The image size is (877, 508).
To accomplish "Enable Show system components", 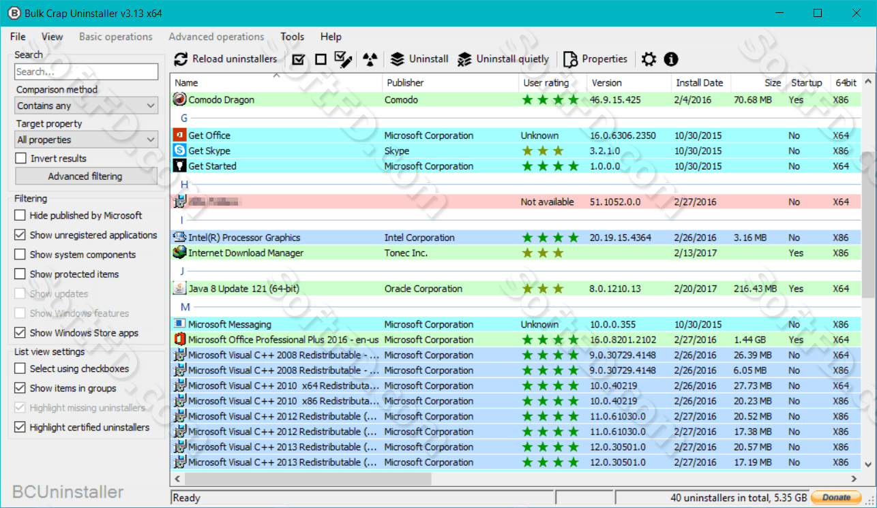I will [20, 255].
